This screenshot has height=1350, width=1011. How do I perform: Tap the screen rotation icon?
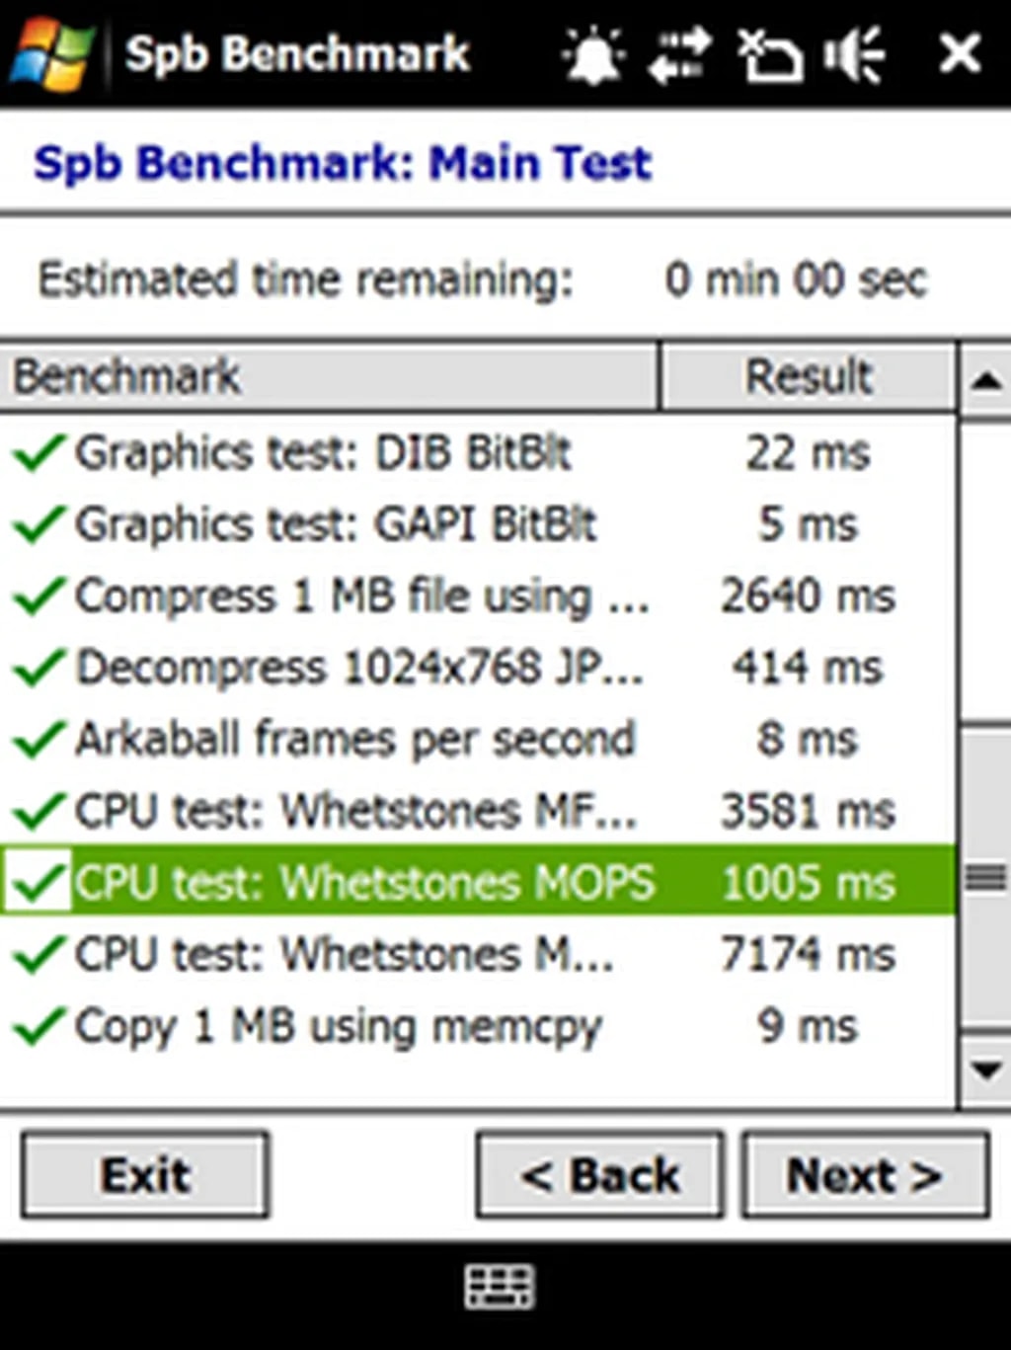click(x=770, y=53)
